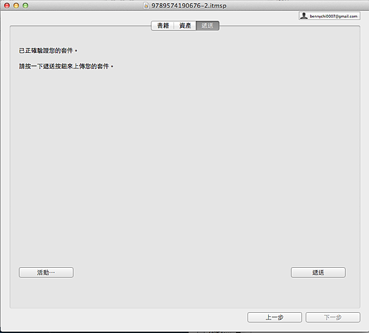369x333 pixels.
Task: Close the window with red button
Action: coord(7,6)
